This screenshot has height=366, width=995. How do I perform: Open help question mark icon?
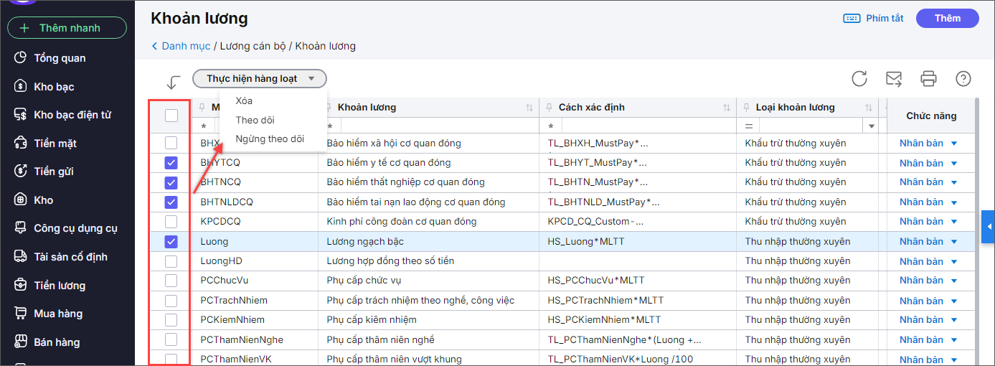[963, 79]
